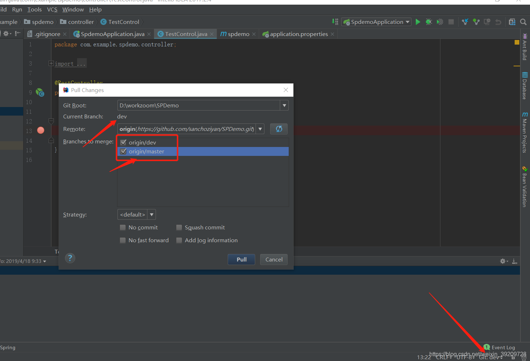The height and width of the screenshot is (361, 530).
Task: Click the Revert undo arrow icon
Action: pos(498,22)
